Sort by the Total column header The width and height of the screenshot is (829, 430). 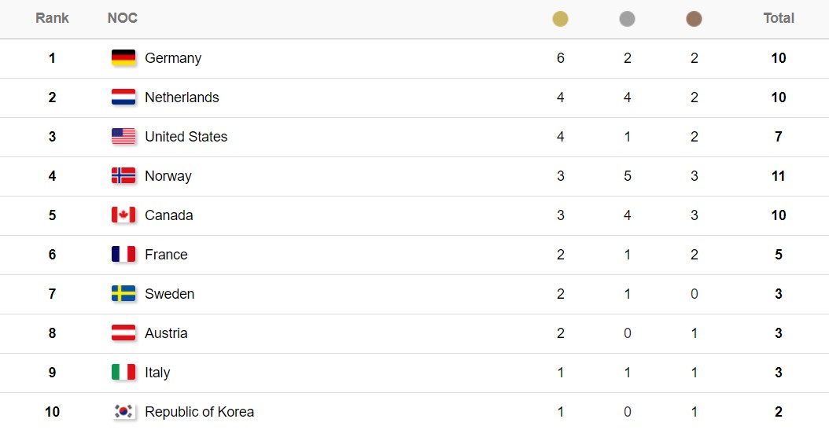[x=779, y=18]
